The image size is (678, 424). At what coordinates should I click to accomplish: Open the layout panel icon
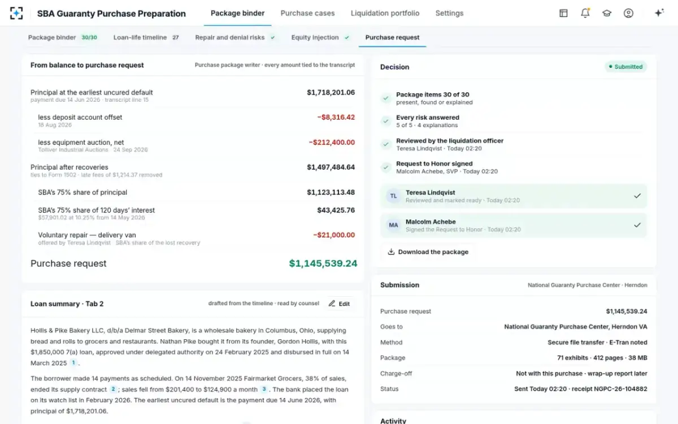(x=563, y=13)
